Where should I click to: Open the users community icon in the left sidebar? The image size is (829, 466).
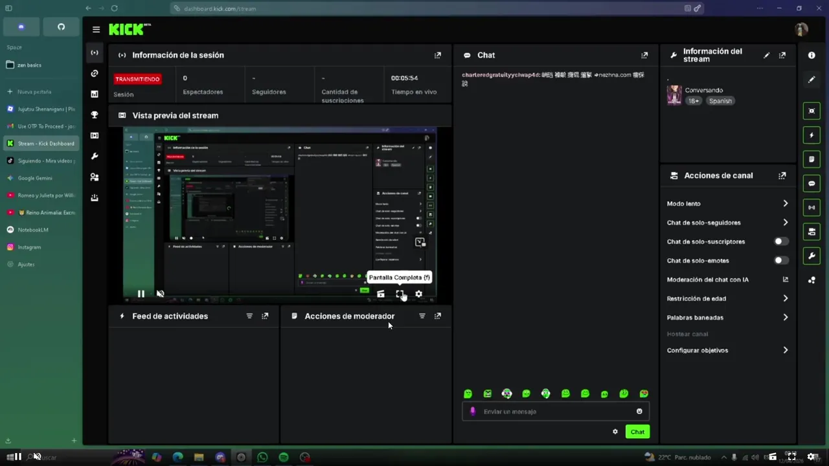click(95, 177)
